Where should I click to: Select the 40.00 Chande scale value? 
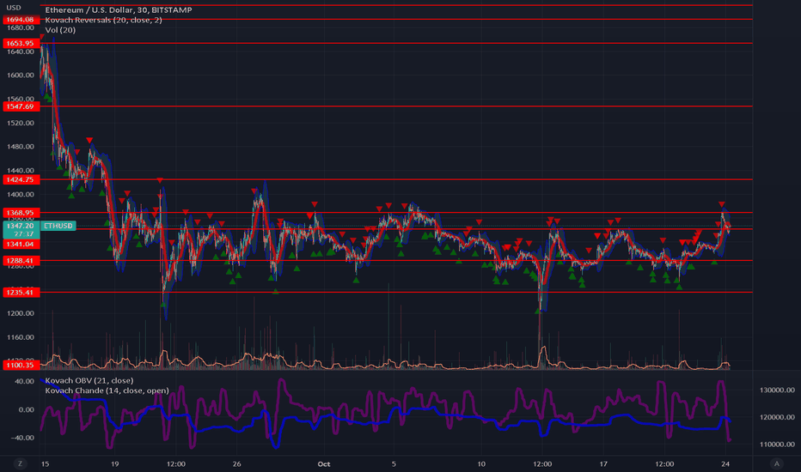click(25, 381)
